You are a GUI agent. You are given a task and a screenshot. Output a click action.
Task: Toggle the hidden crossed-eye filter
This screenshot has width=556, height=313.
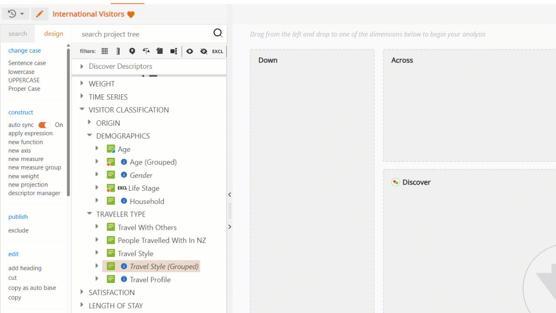tap(204, 51)
